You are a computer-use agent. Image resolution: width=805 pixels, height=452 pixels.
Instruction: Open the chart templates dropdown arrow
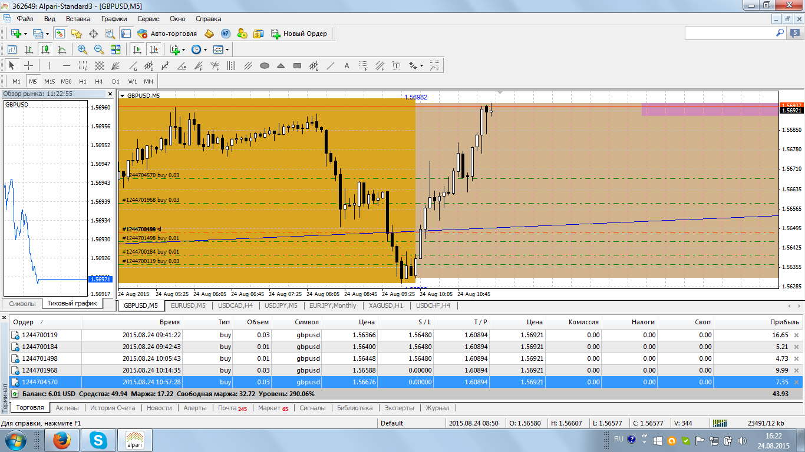227,50
